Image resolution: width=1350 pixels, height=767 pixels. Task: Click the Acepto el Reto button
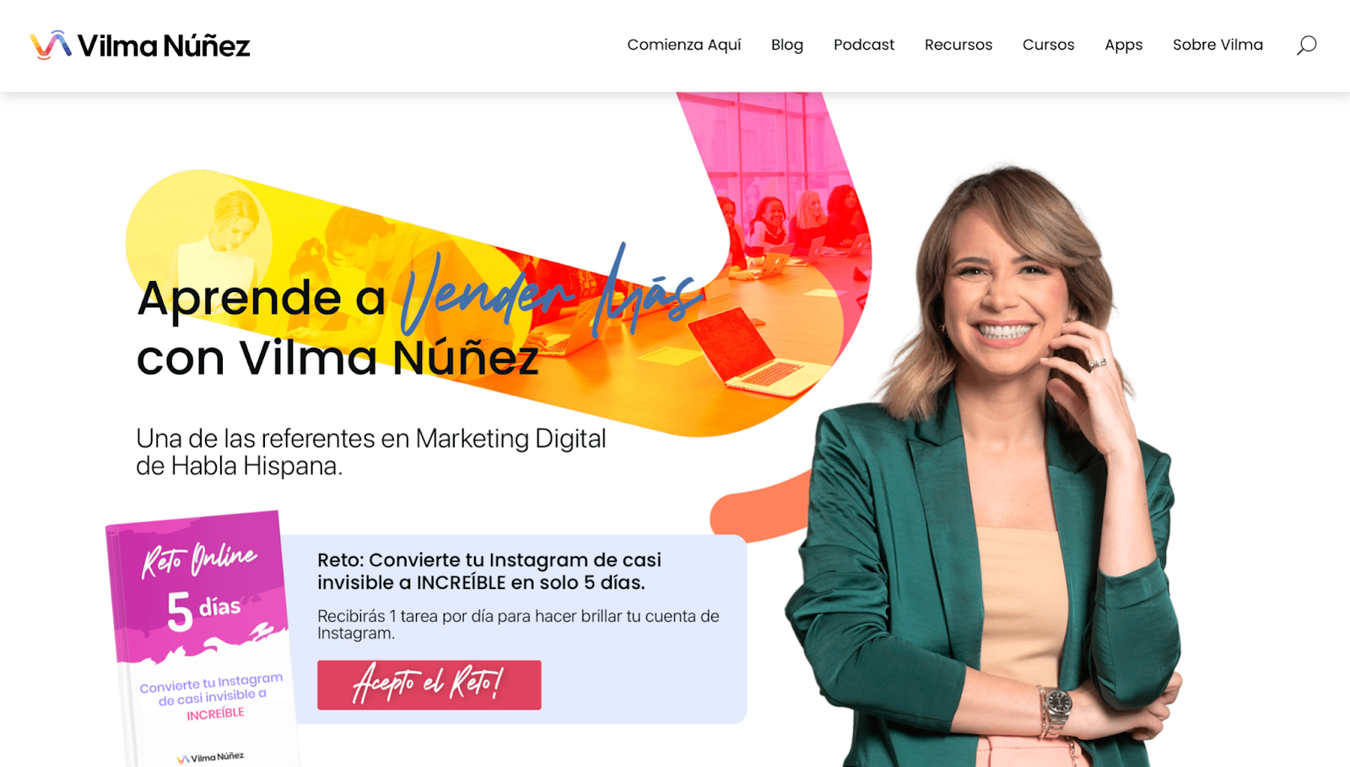(x=429, y=684)
